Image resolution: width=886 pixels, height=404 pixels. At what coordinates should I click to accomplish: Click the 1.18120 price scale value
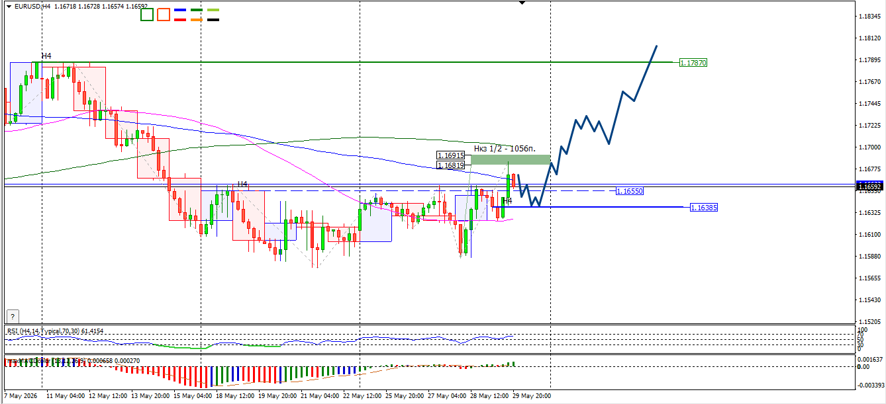pyautogui.click(x=869, y=38)
